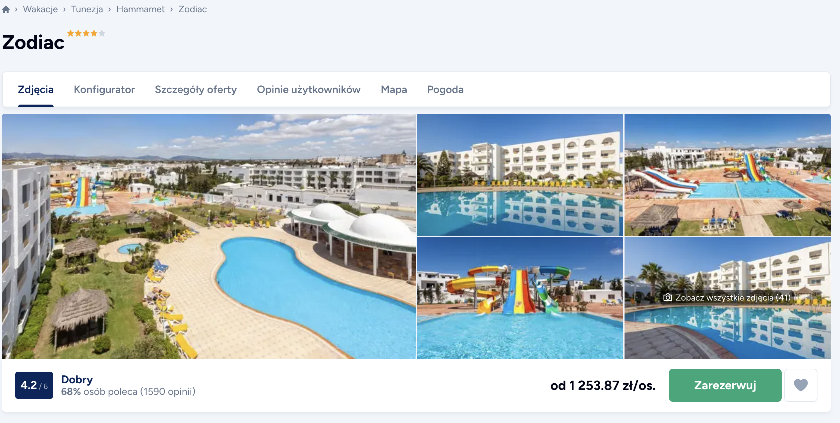Open the large aerial pool photo
Viewport: 840px width, 423px height.
coord(209,236)
